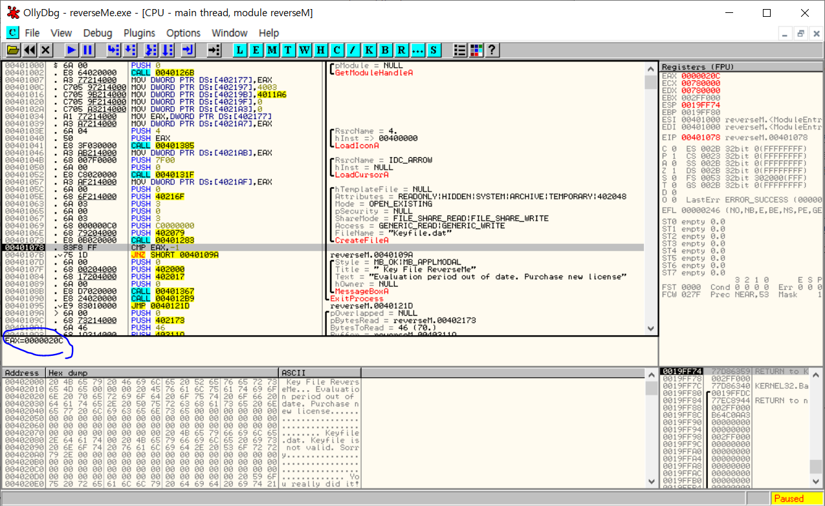825x506 pixels.
Task: Click the Open file folder toolbar icon
Action: pos(13,50)
